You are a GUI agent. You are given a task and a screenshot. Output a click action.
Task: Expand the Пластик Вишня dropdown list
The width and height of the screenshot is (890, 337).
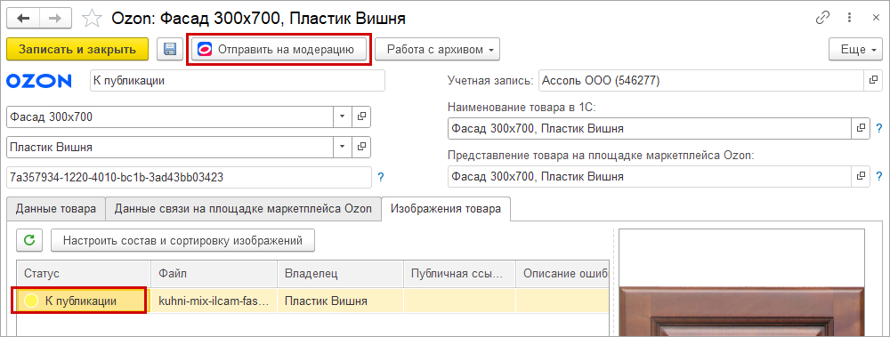click(342, 148)
